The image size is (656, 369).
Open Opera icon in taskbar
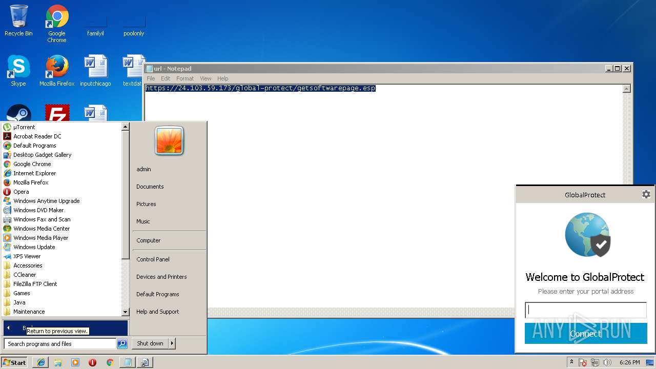click(92, 362)
